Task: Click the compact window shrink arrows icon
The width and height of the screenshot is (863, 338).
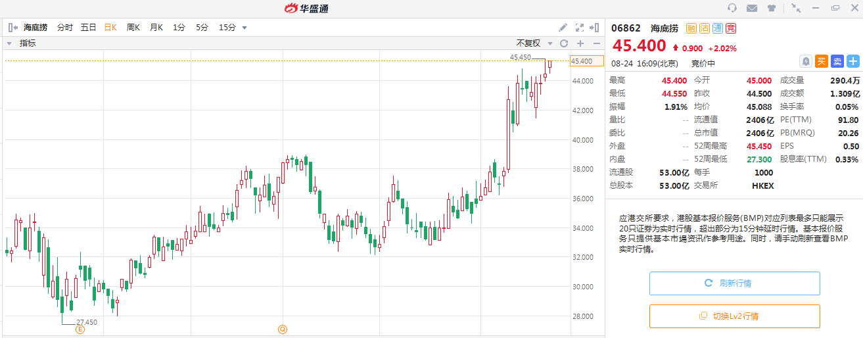Action: pyautogui.click(x=796, y=8)
